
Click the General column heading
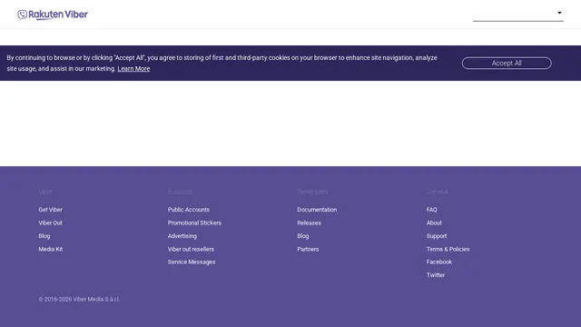coord(438,192)
